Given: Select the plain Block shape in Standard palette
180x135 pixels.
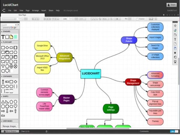Looking at the screenshot, I should click(x=7, y=37).
